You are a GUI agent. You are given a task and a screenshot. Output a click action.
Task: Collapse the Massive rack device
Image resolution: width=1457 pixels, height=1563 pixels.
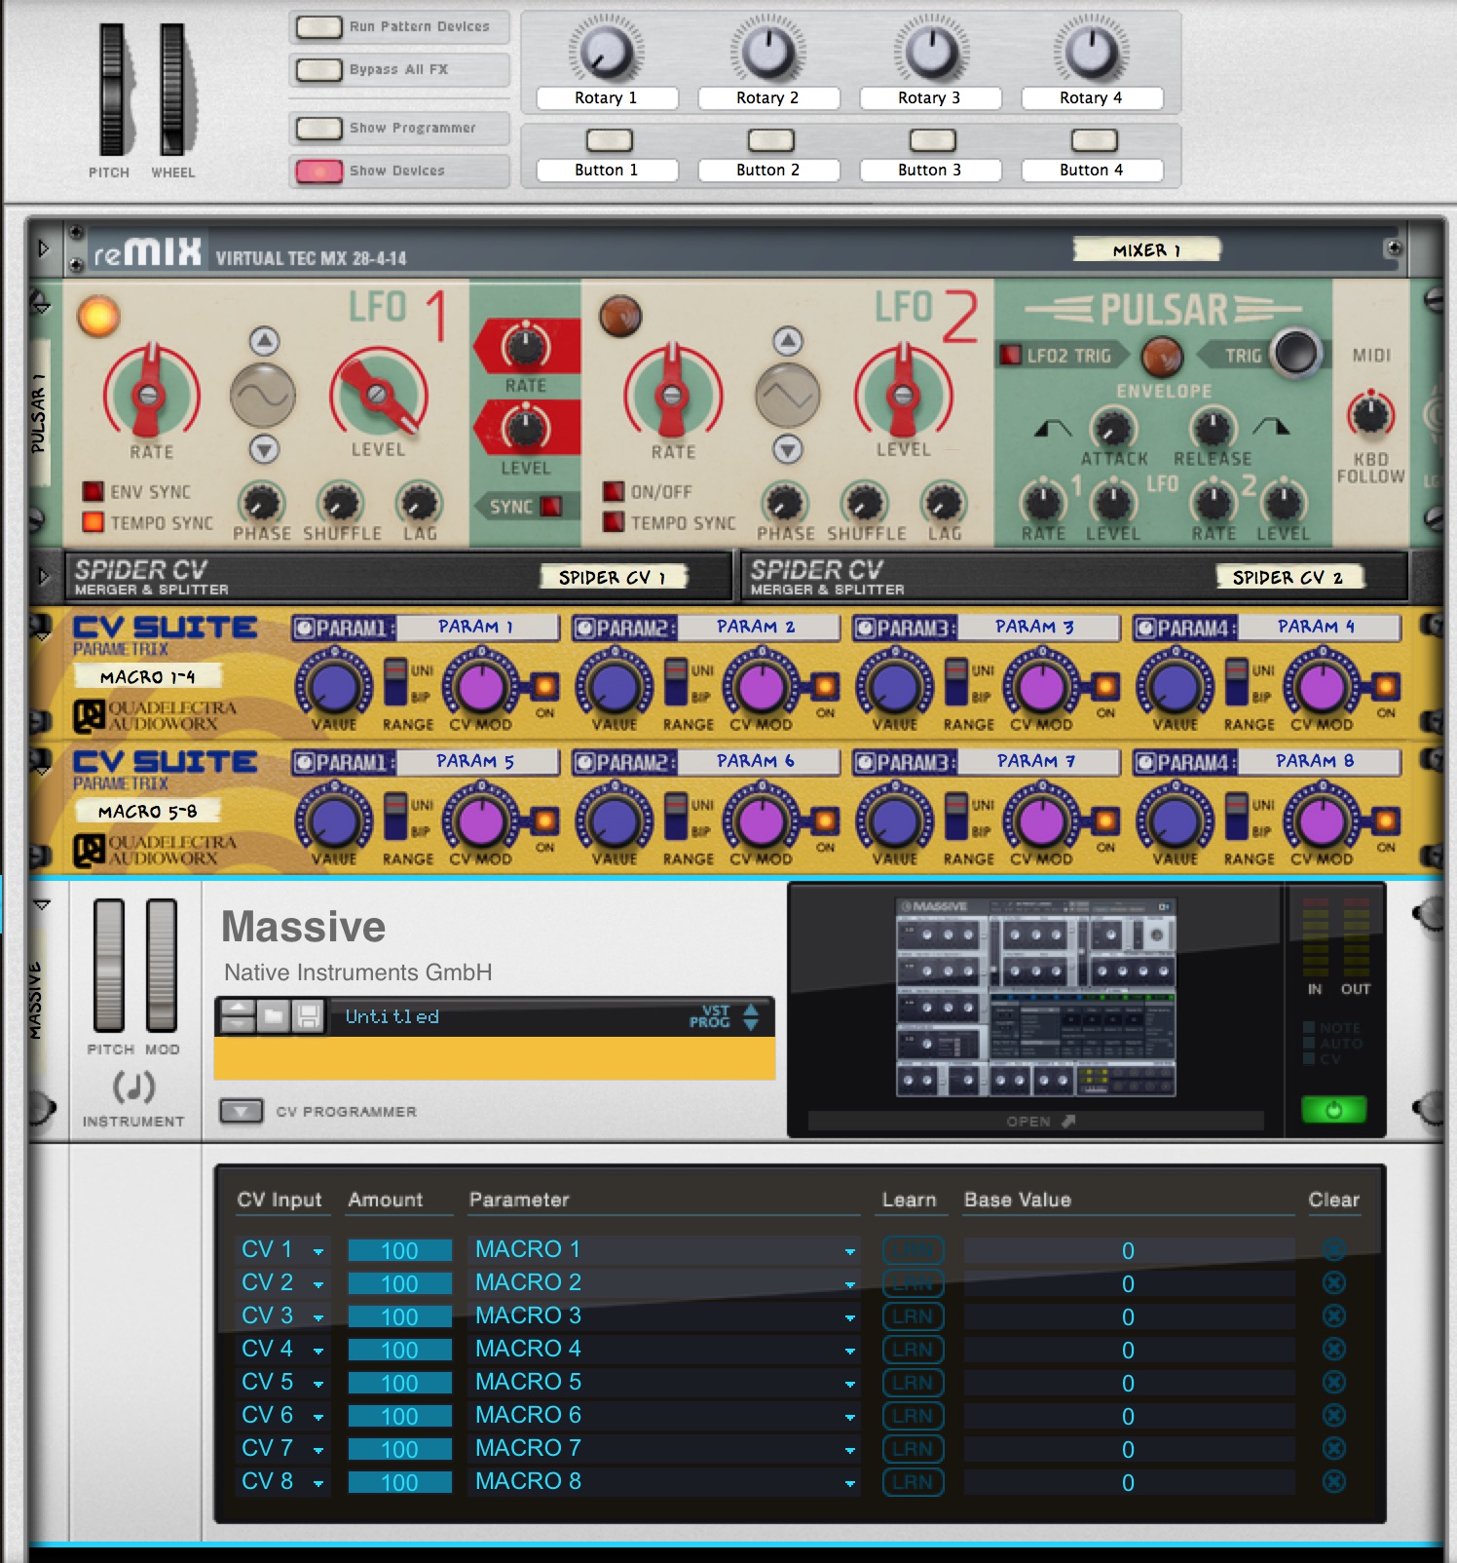click(x=42, y=905)
